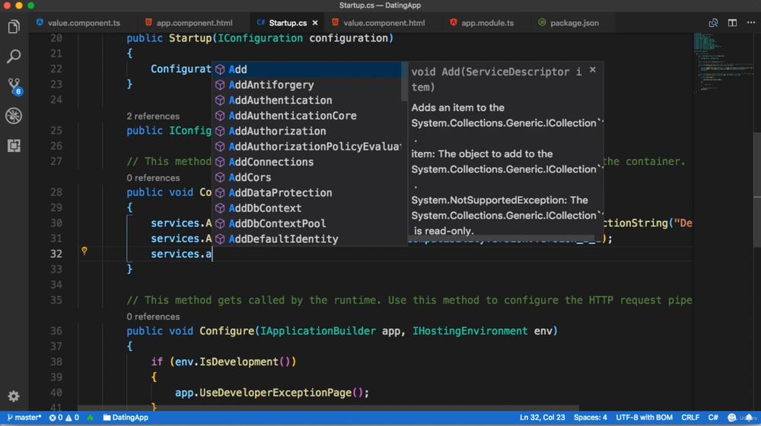The height and width of the screenshot is (426, 761).
Task: Close the Startup.cs tab
Action: [x=315, y=23]
